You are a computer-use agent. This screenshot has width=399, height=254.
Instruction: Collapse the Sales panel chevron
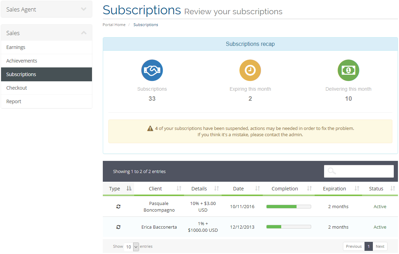[84, 33]
